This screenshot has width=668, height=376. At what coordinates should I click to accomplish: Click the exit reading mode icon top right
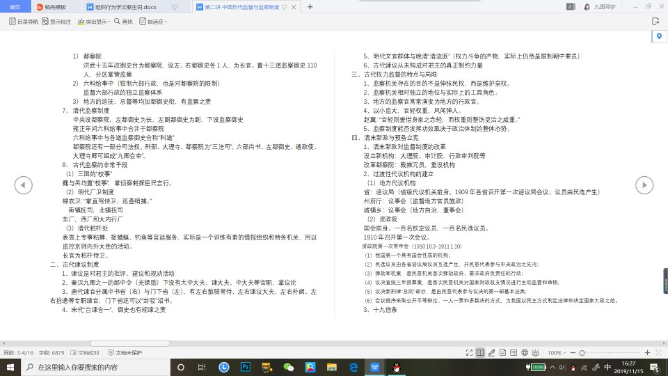click(x=655, y=22)
